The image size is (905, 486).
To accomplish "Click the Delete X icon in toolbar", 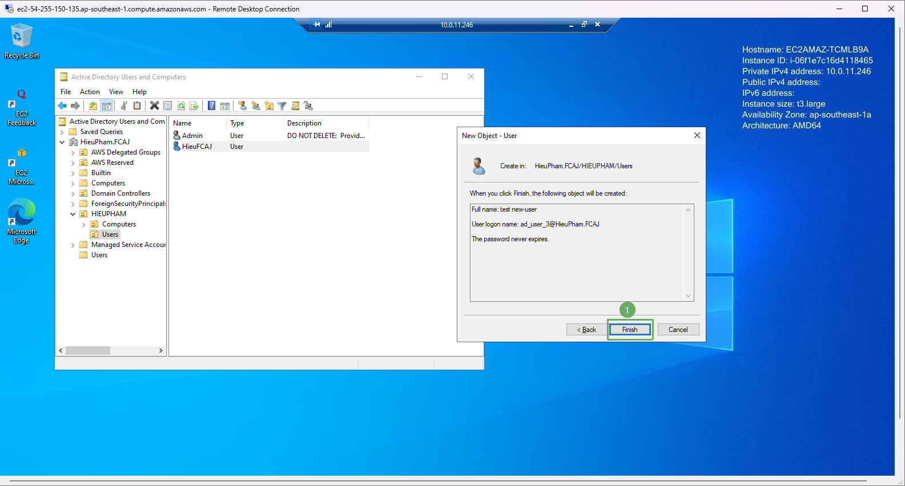I will coord(154,106).
